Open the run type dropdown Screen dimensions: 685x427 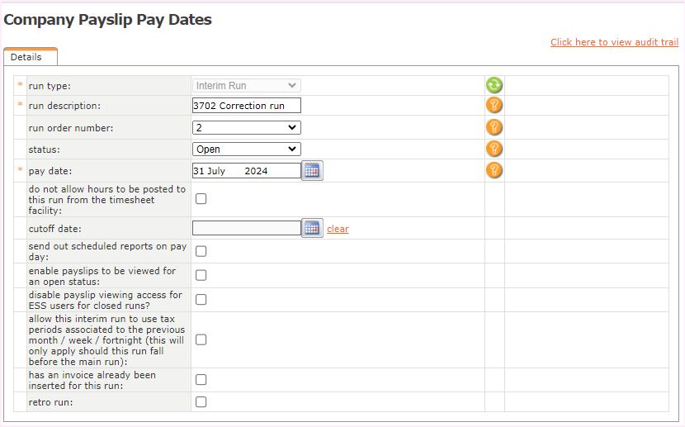click(247, 85)
